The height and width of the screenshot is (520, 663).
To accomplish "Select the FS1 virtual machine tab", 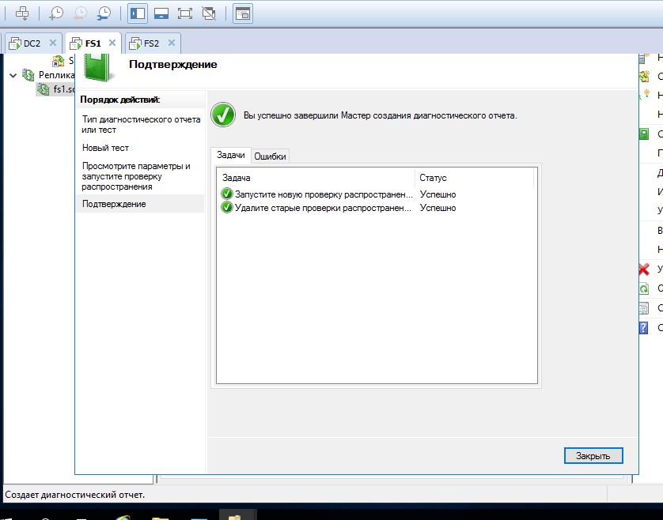I will click(x=93, y=43).
